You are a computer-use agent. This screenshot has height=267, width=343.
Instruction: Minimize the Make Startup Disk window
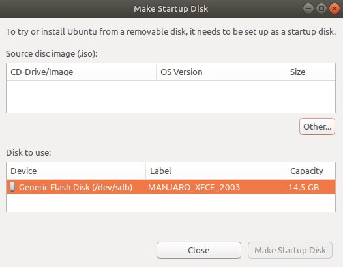point(308,8)
